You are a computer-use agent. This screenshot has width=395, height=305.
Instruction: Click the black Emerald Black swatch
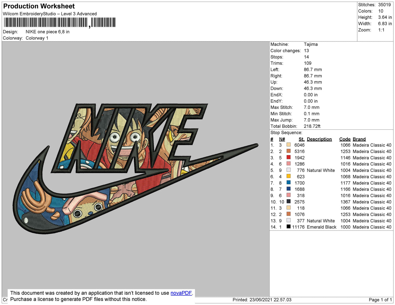click(x=288, y=227)
